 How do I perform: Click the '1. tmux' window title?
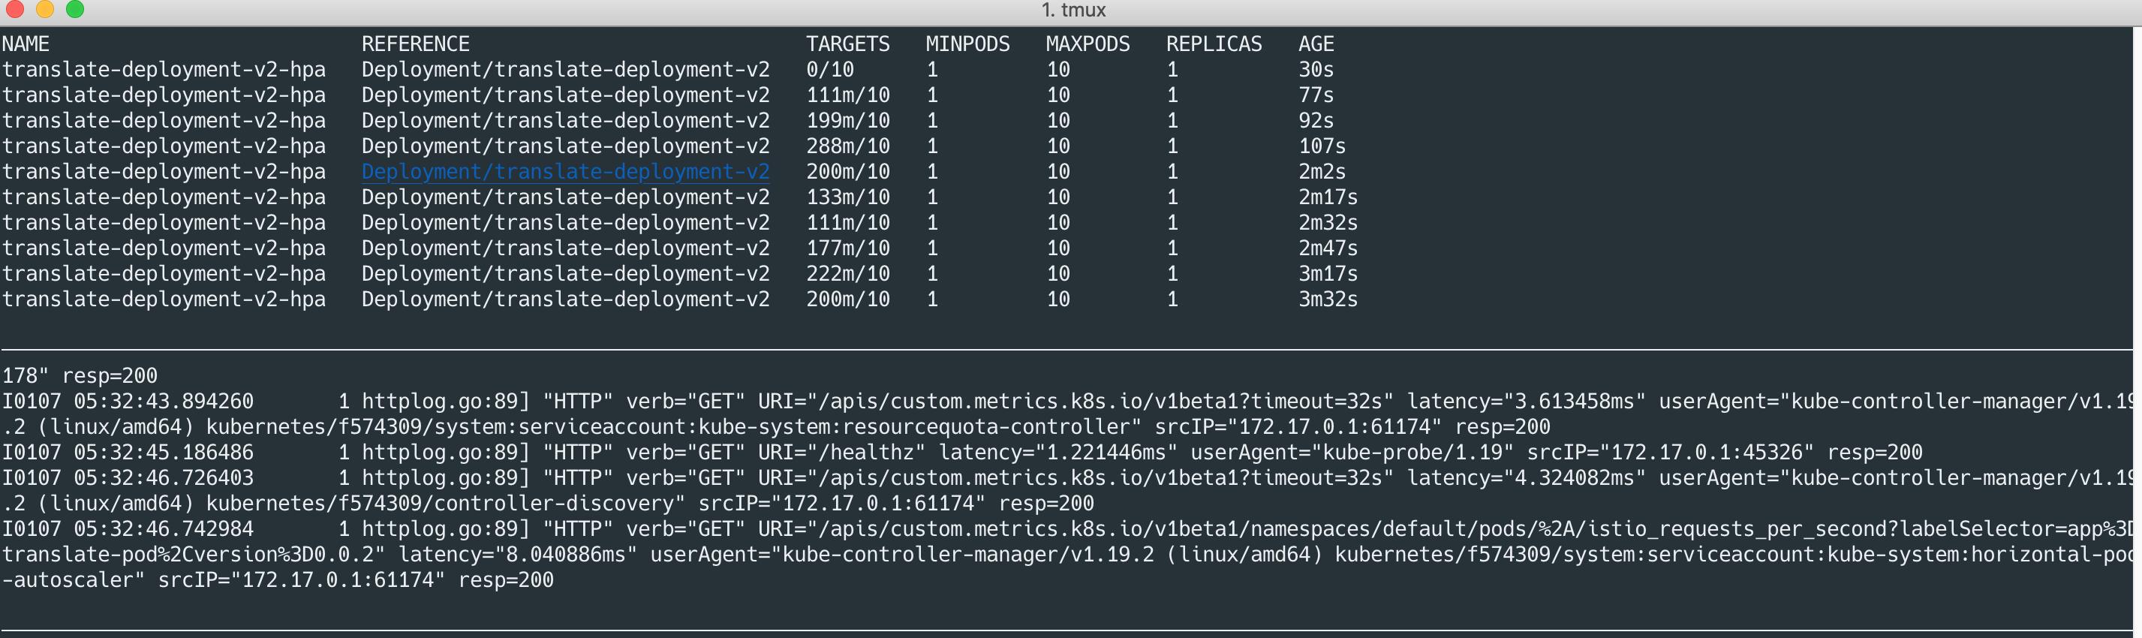[1073, 10]
